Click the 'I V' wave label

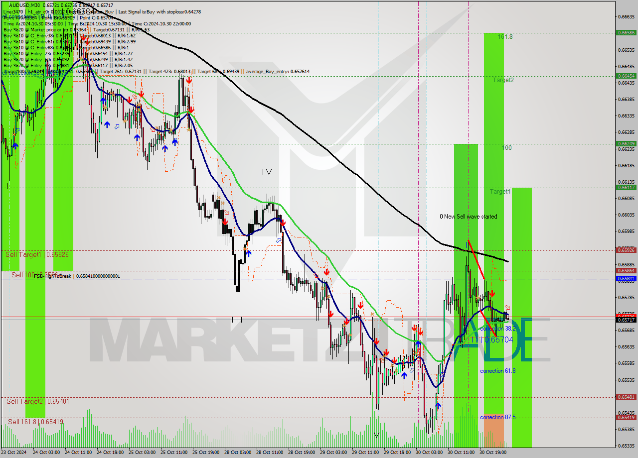click(267, 172)
